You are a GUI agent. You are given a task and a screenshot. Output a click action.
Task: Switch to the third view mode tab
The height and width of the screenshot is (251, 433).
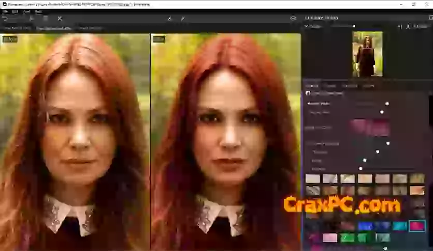click(90, 28)
